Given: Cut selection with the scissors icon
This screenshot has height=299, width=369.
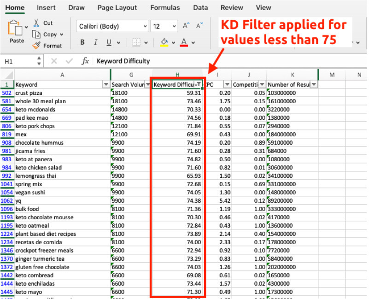Looking at the screenshot, I should [x=36, y=23].
